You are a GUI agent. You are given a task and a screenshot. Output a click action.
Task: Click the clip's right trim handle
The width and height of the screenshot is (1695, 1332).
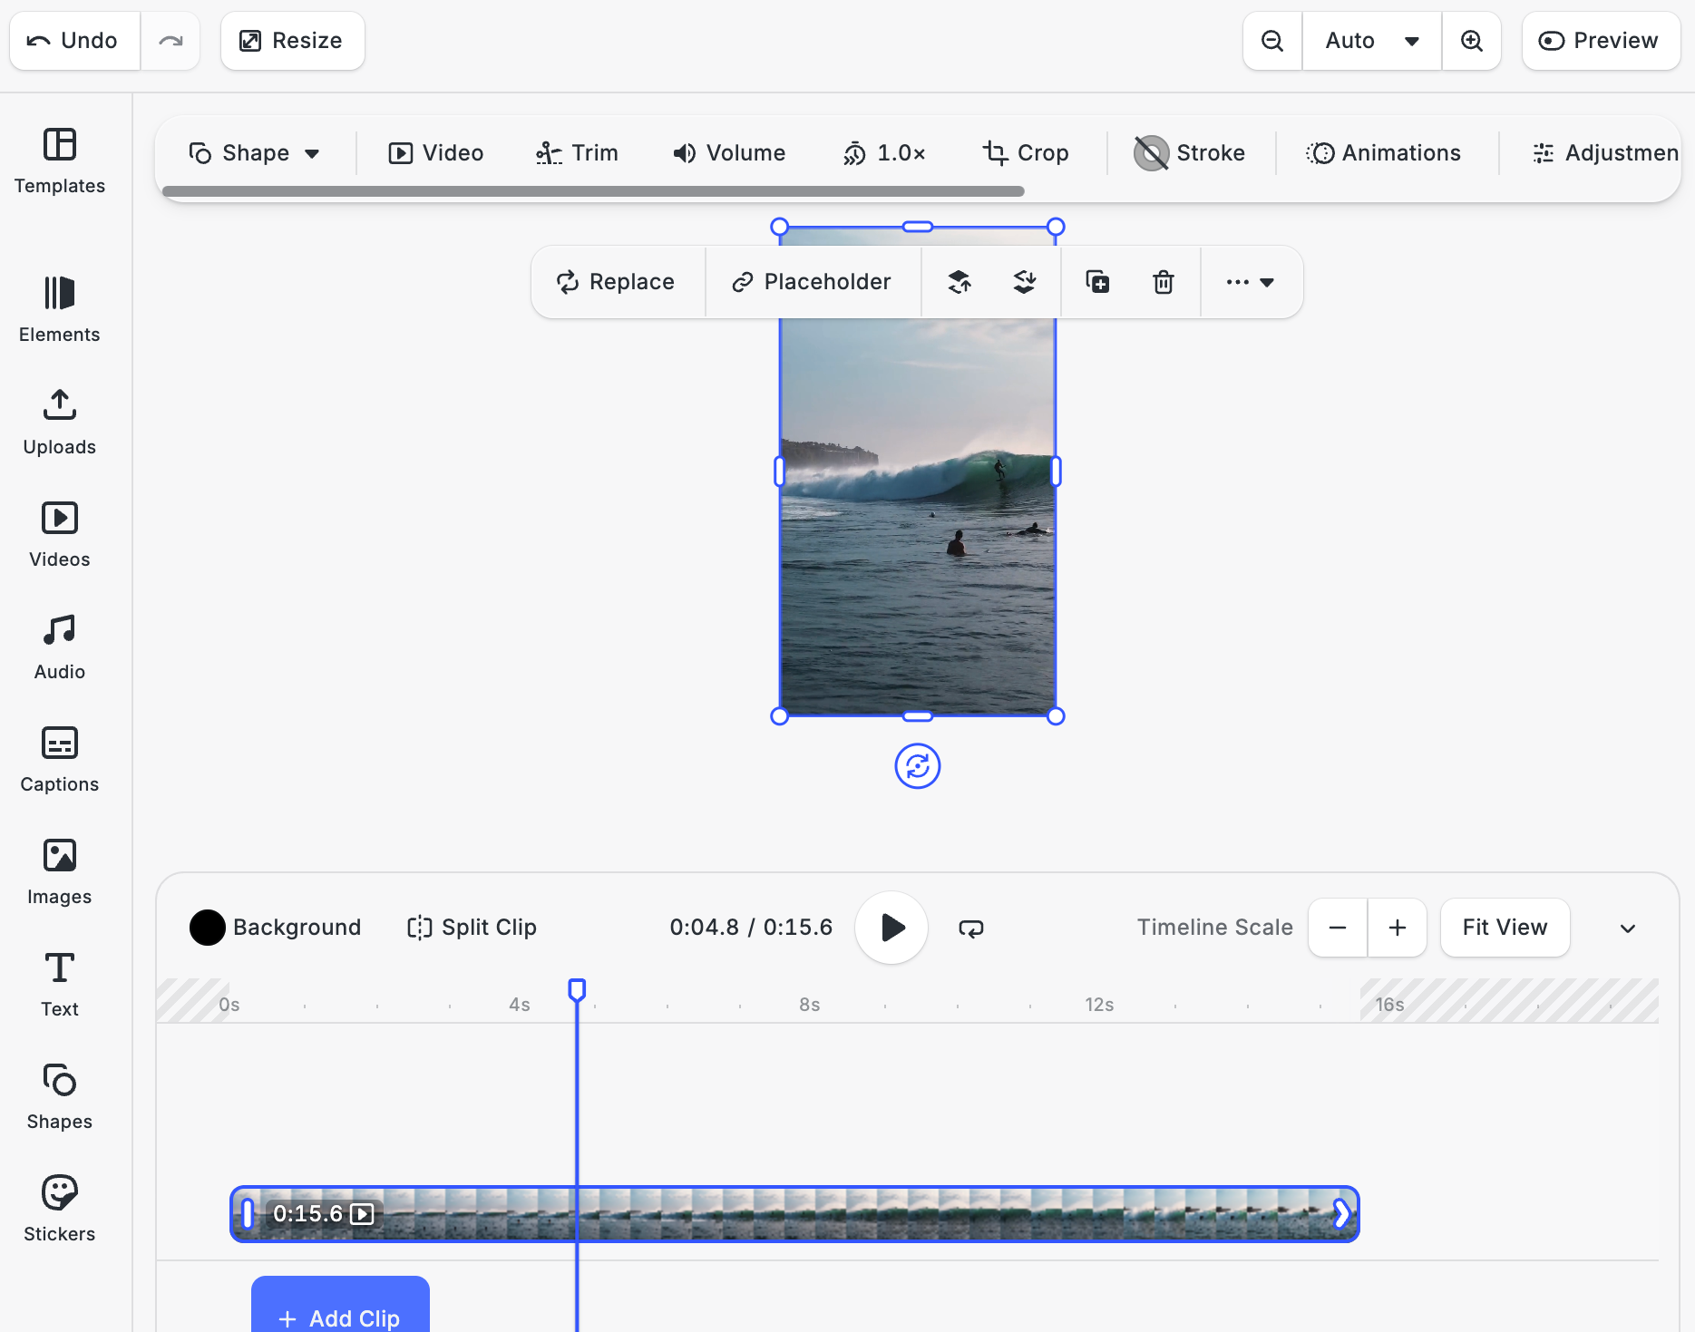click(1341, 1214)
